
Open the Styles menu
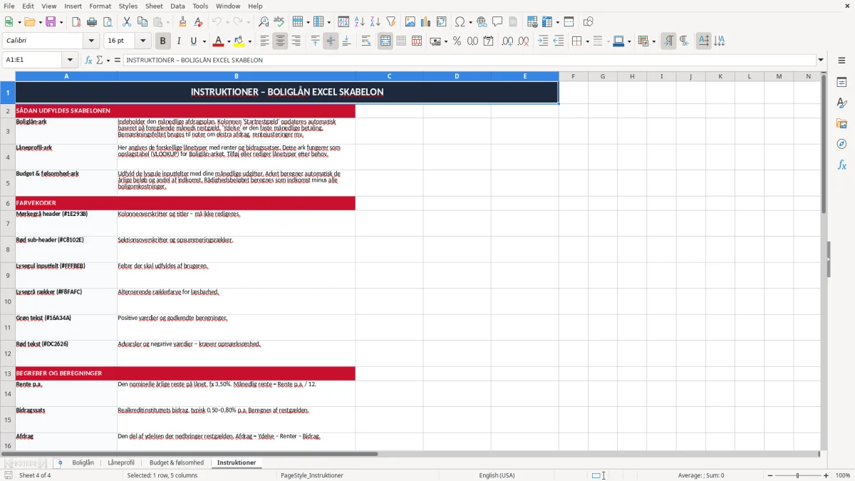pyautogui.click(x=128, y=6)
